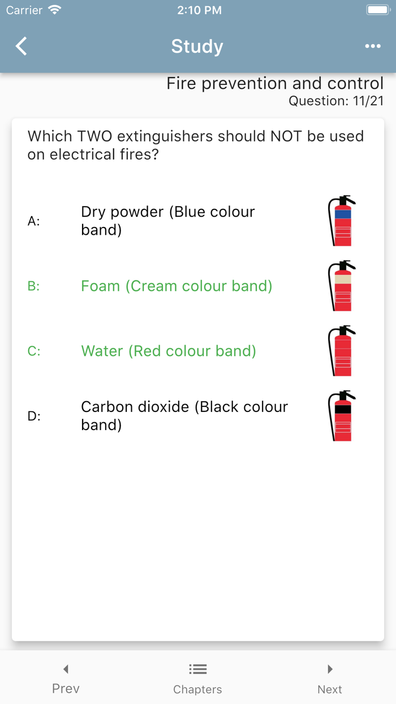Select answer A: Dry powder
Image resolution: width=396 pixels, height=704 pixels.
pyautogui.click(x=168, y=221)
